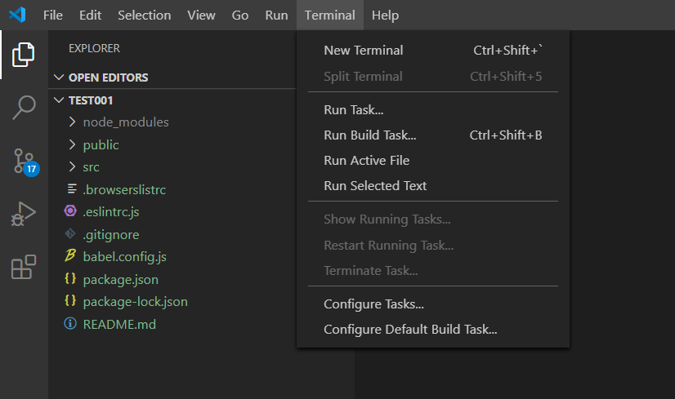The height and width of the screenshot is (399, 675).
Task: Click the VS Code logo icon
Action: (x=17, y=15)
